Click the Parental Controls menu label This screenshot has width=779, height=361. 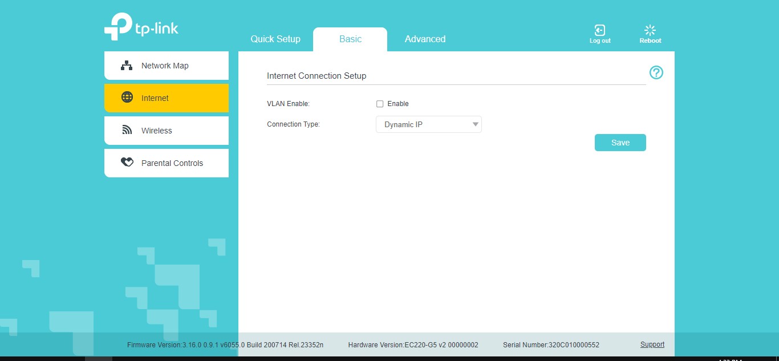[172, 163]
